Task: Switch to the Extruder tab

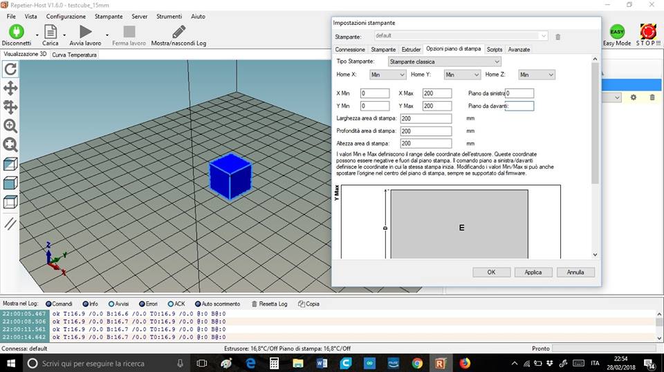Action: click(411, 50)
